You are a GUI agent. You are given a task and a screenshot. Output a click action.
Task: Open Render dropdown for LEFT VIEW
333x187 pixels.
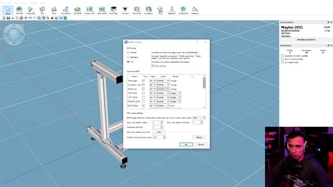click(x=175, y=97)
